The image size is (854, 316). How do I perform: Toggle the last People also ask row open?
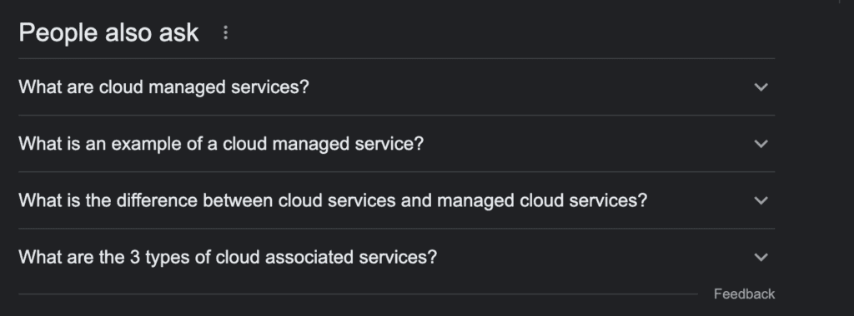point(396,257)
